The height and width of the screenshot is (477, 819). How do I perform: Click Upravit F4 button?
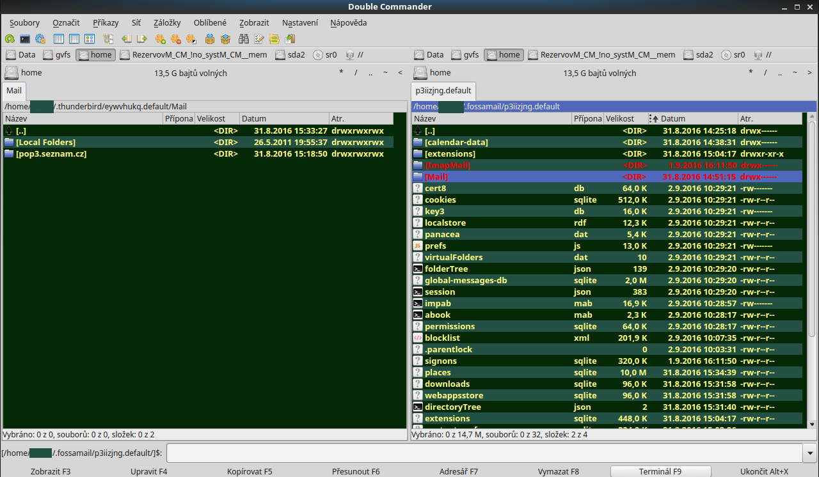pyautogui.click(x=149, y=471)
